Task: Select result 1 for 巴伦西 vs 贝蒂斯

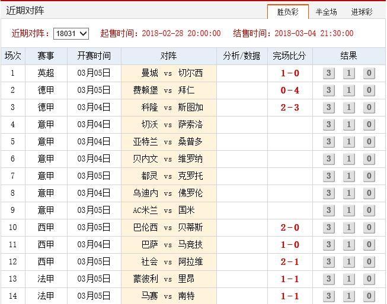Action: (x=348, y=228)
